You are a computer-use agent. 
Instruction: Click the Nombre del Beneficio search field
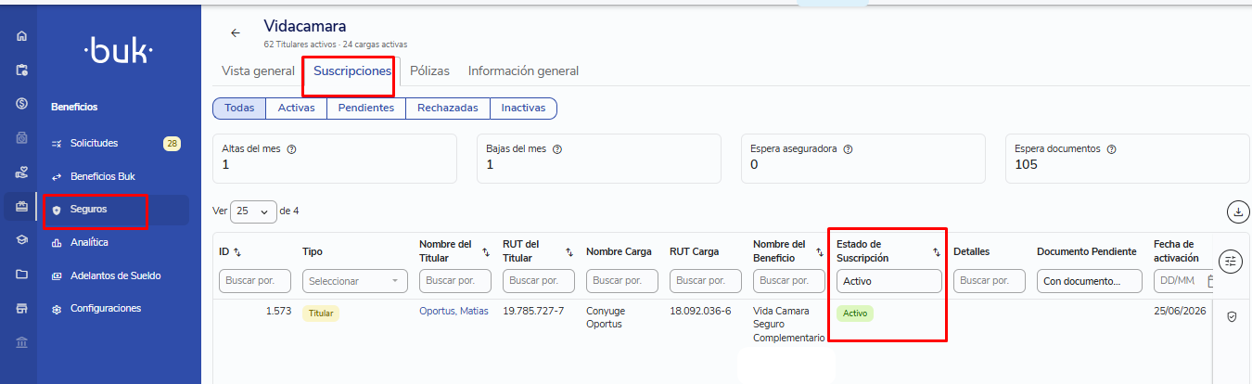[788, 281]
